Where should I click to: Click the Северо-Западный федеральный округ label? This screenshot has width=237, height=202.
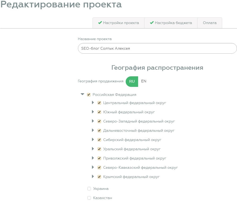tap(139, 121)
